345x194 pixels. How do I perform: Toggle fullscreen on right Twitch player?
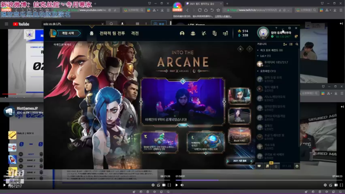341,185
